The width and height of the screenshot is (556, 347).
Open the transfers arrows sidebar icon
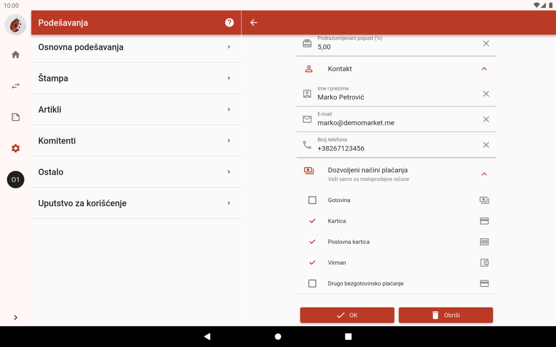(x=16, y=86)
